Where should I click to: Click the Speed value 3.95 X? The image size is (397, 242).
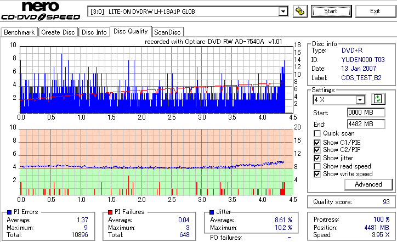[381, 235]
